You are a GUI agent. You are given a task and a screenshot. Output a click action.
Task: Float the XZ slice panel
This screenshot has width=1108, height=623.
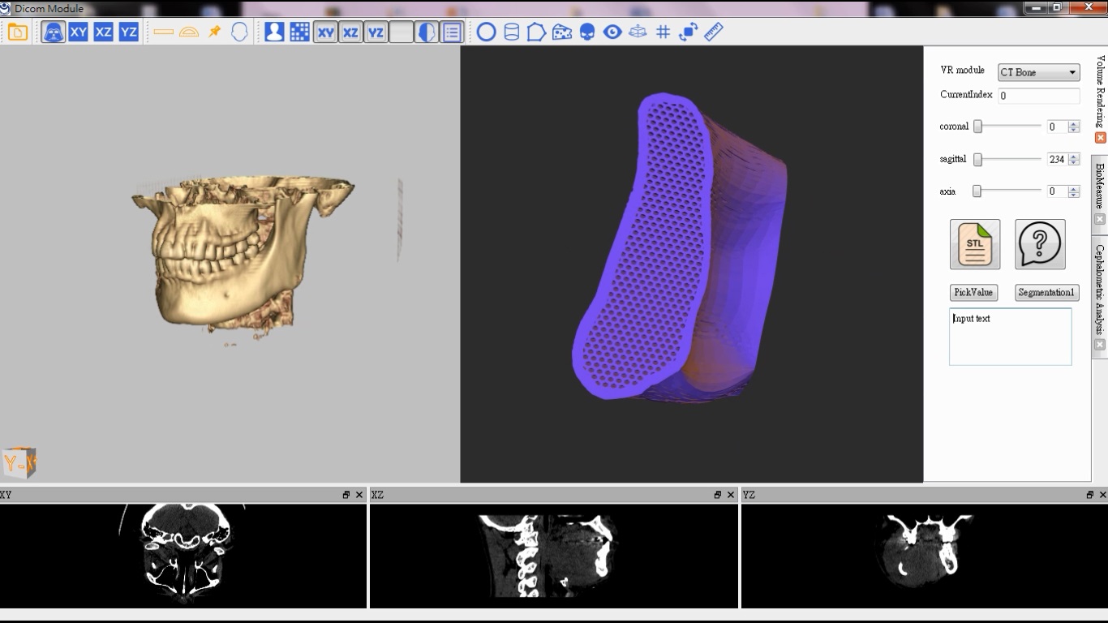tap(717, 495)
